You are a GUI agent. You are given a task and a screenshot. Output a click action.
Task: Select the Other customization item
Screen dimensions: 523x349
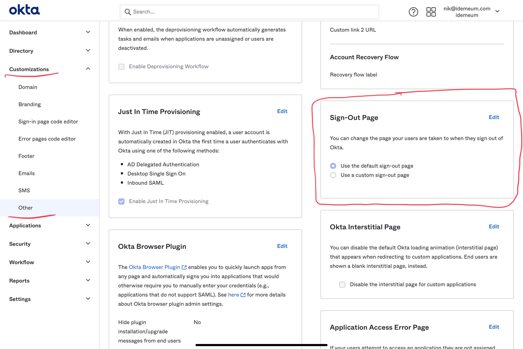click(x=25, y=208)
